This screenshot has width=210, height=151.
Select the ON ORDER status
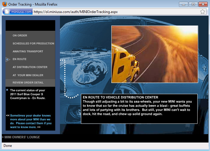point(20,36)
